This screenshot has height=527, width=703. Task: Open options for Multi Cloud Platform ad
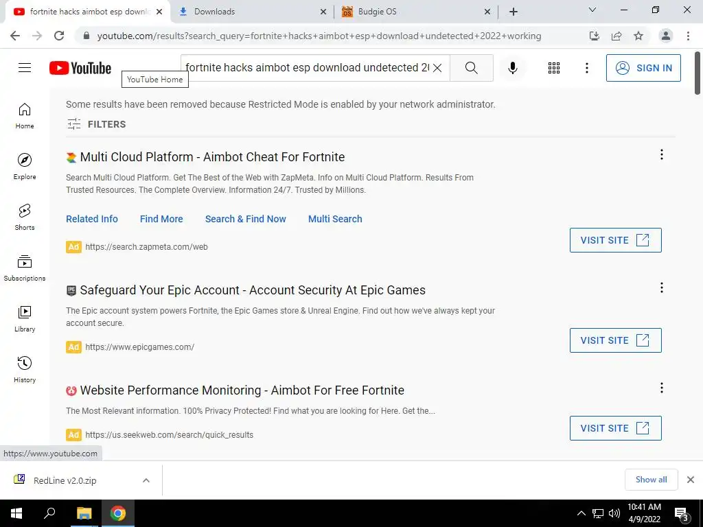(x=662, y=154)
